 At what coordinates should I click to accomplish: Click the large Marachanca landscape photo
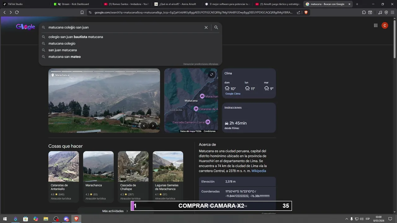[x=104, y=101]
